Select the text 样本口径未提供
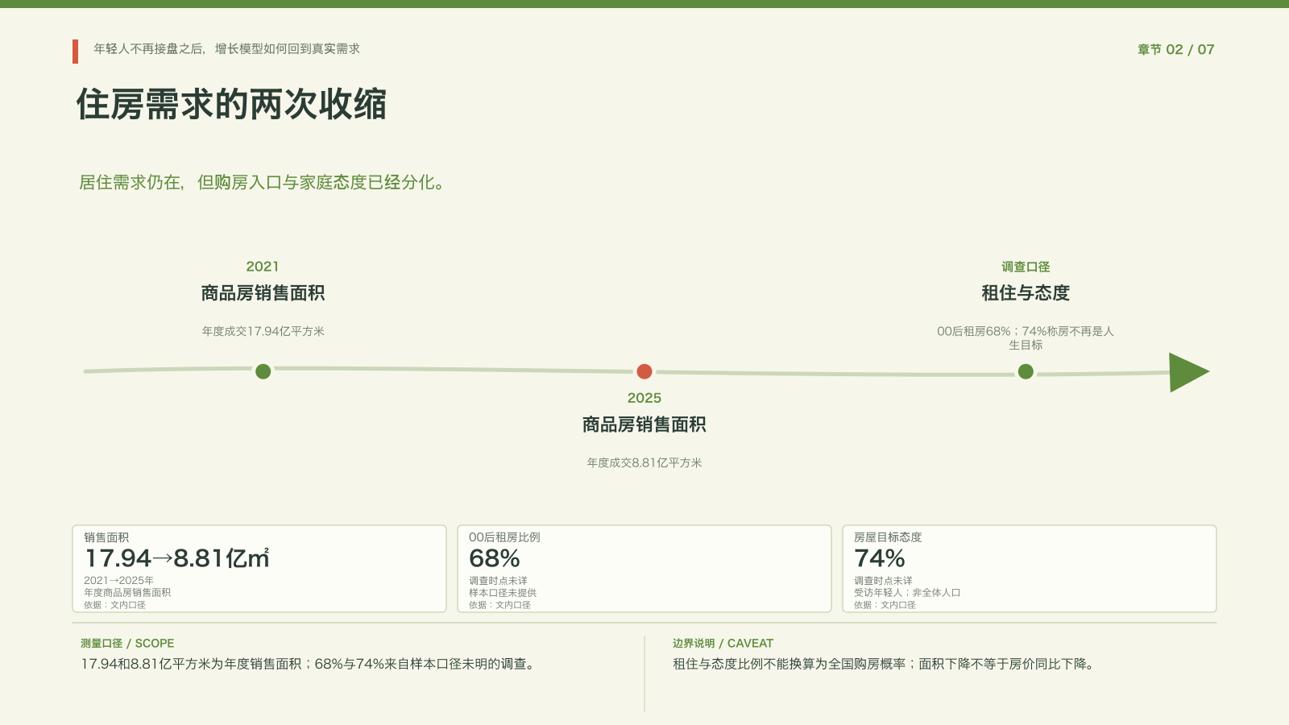Screen dimensions: 1289x725 coord(503,592)
